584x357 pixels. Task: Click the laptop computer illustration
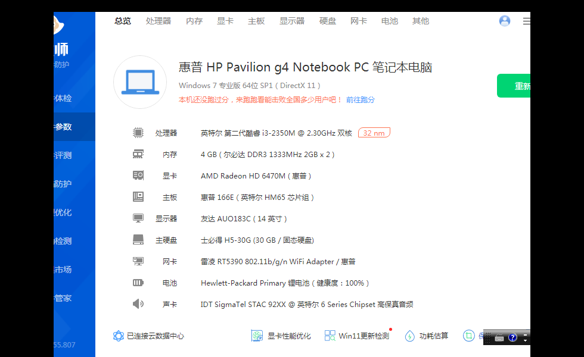[140, 82]
